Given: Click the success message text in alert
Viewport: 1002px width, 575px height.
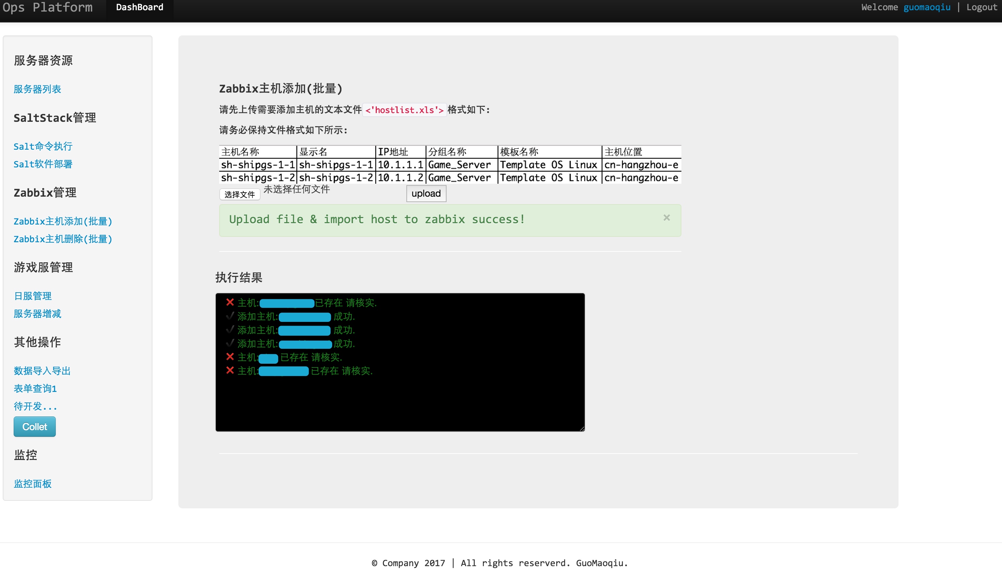Looking at the screenshot, I should pyautogui.click(x=377, y=219).
